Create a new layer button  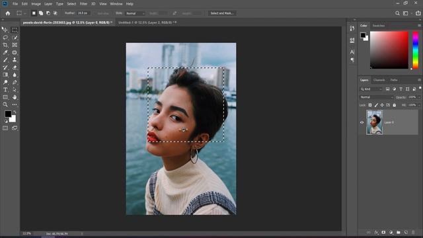[406, 232]
